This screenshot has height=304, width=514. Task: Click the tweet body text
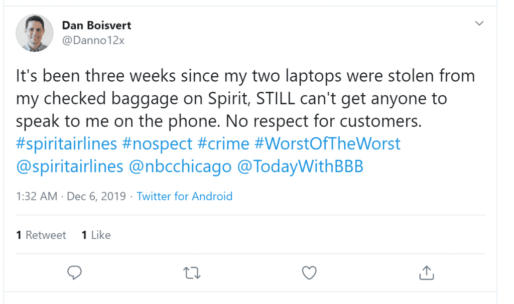click(245, 98)
